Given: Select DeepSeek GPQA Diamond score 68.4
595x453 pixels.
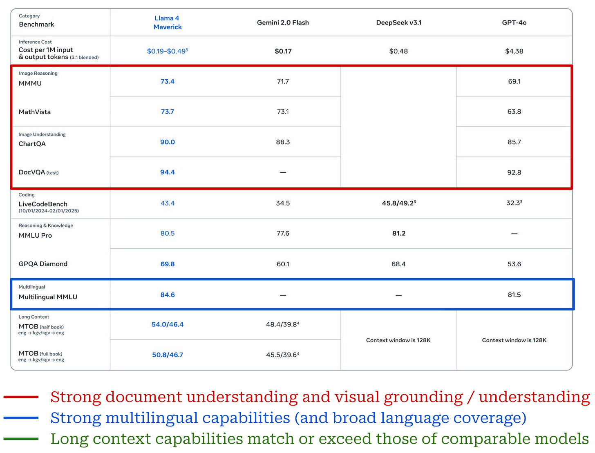Looking at the screenshot, I should tap(398, 264).
